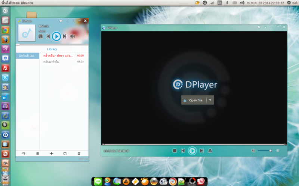Launch FileZilla from the launcher
The width and height of the screenshot is (299, 186).
[x=5, y=68]
